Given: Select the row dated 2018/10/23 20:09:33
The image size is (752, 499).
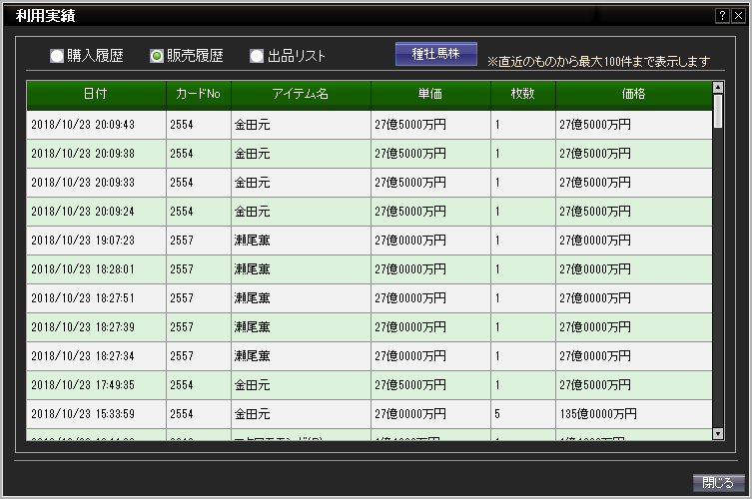Looking at the screenshot, I should 370,183.
